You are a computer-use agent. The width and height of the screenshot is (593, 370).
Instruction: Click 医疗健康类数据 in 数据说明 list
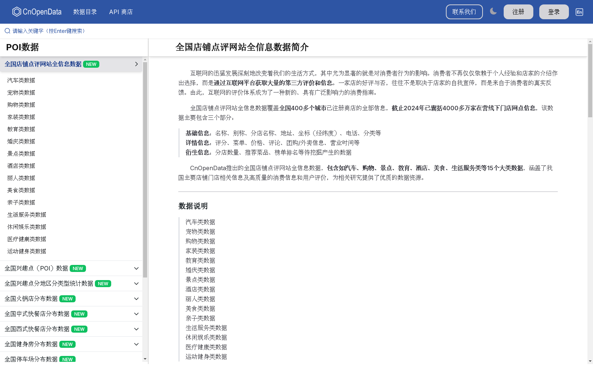pos(206,347)
